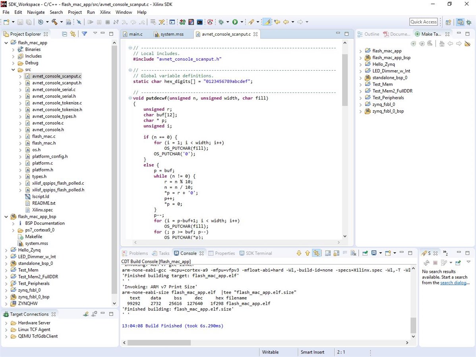
Task: Open the Xilinx menu
Action: tap(105, 12)
